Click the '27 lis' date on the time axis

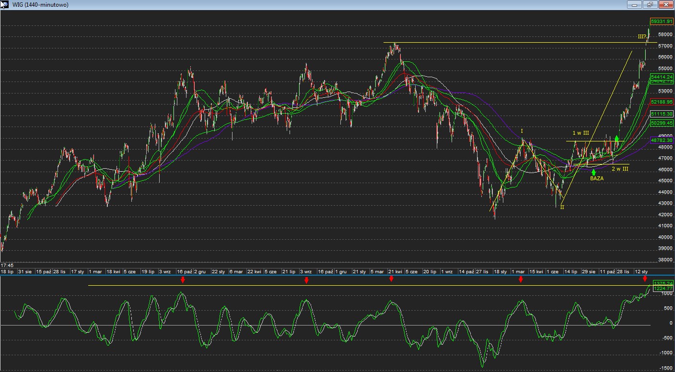[x=482, y=272]
